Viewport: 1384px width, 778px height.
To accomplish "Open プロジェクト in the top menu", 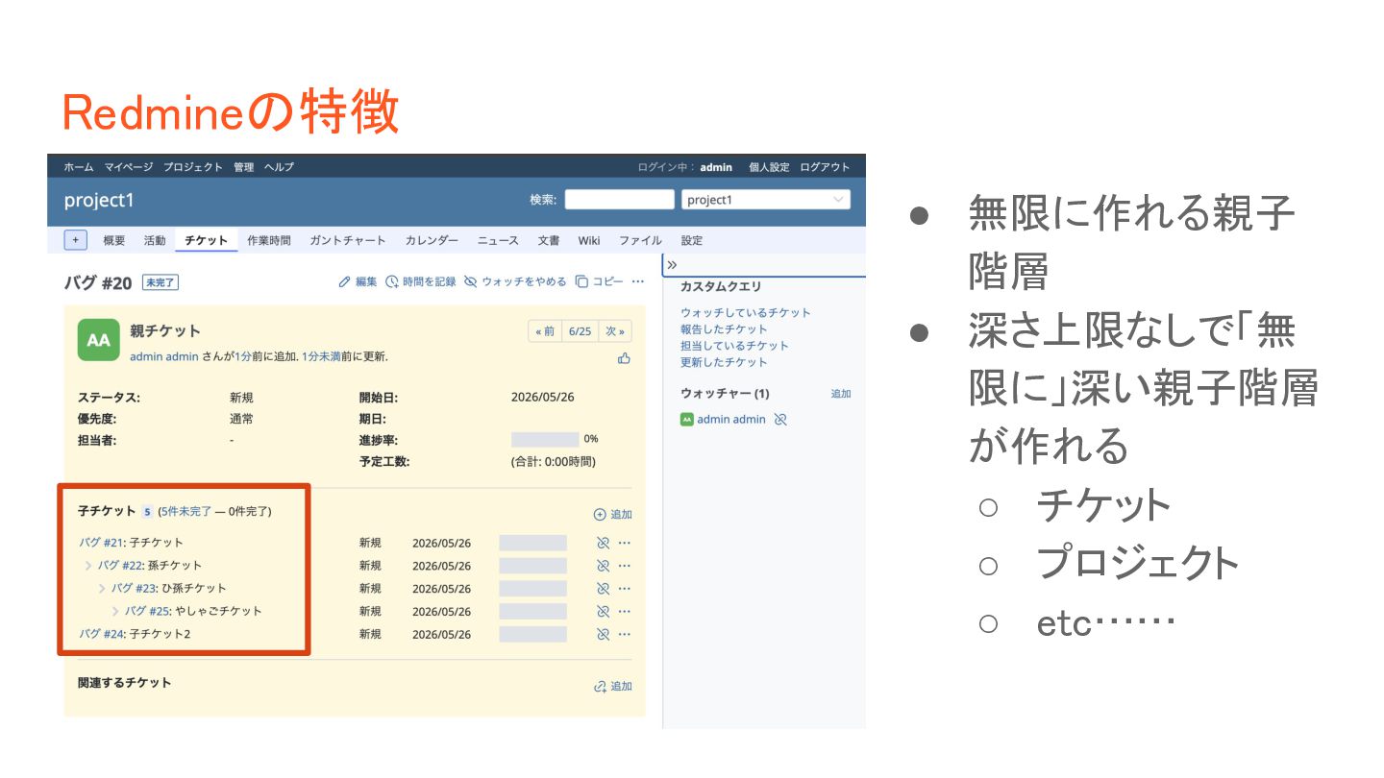I will point(193,167).
